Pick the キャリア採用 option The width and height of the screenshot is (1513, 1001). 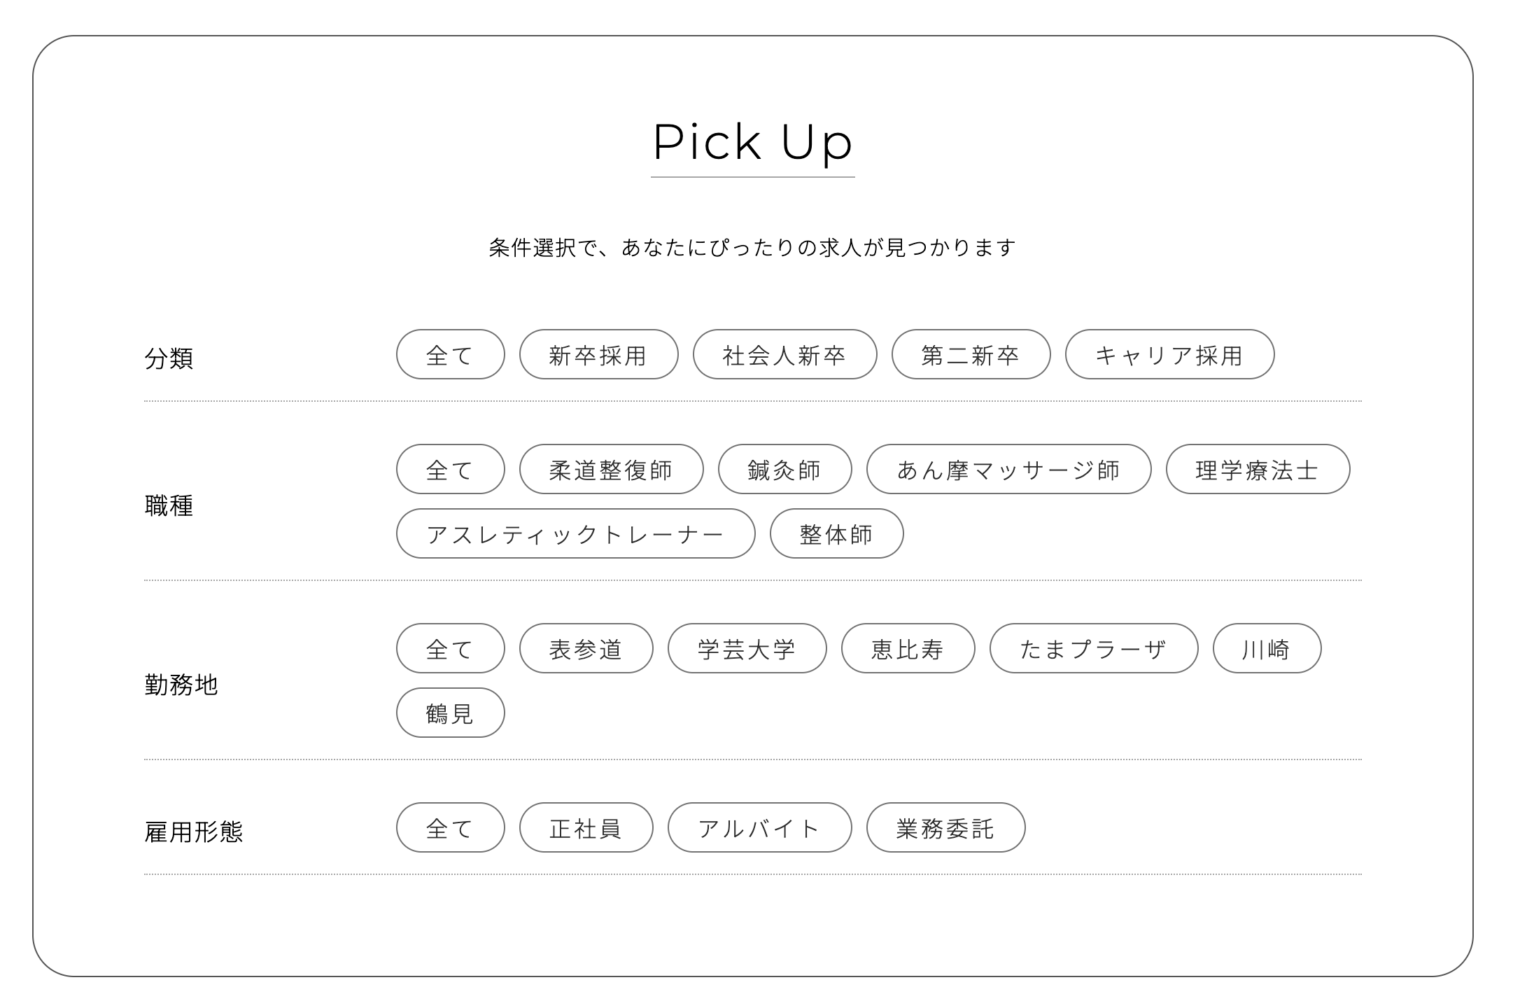(x=1169, y=355)
